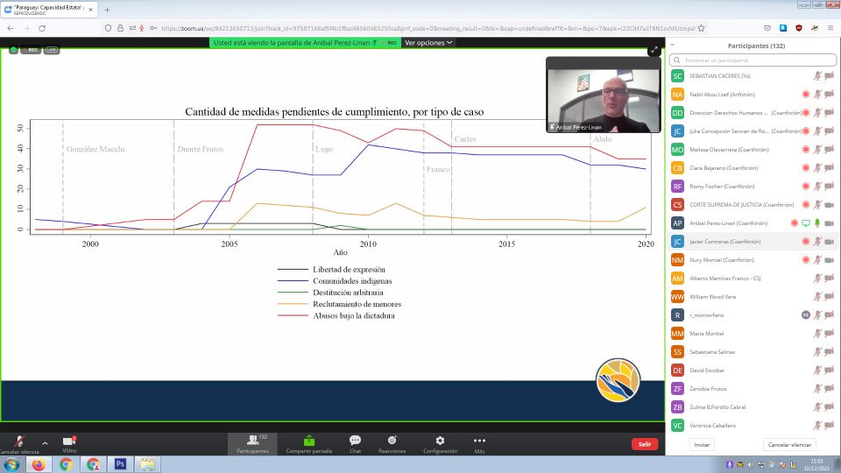
Task: Click the Paraguay: Capacidad Estatal browser tab
Action: (x=49, y=10)
